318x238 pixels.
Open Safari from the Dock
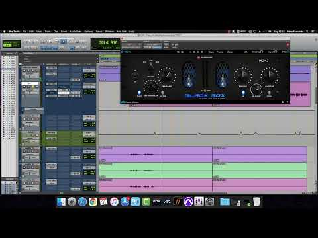(x=82, y=202)
